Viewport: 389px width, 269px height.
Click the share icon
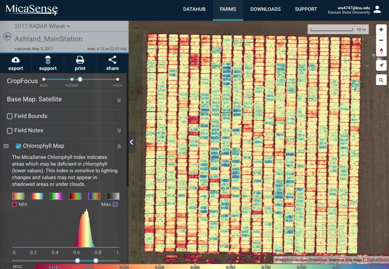112,60
